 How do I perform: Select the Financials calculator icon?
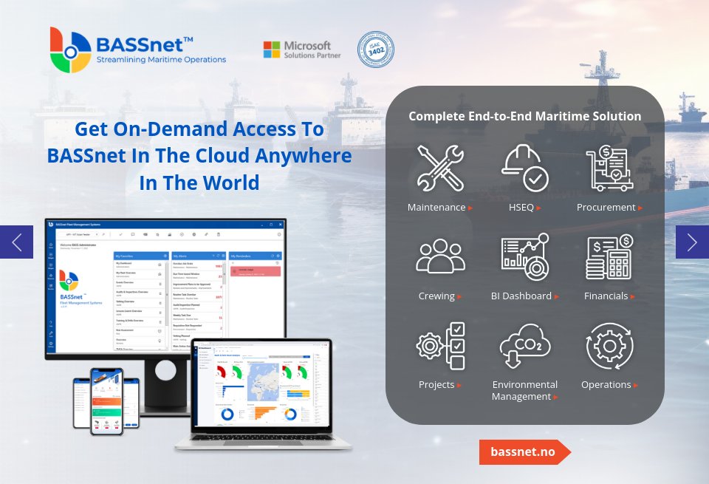609,257
